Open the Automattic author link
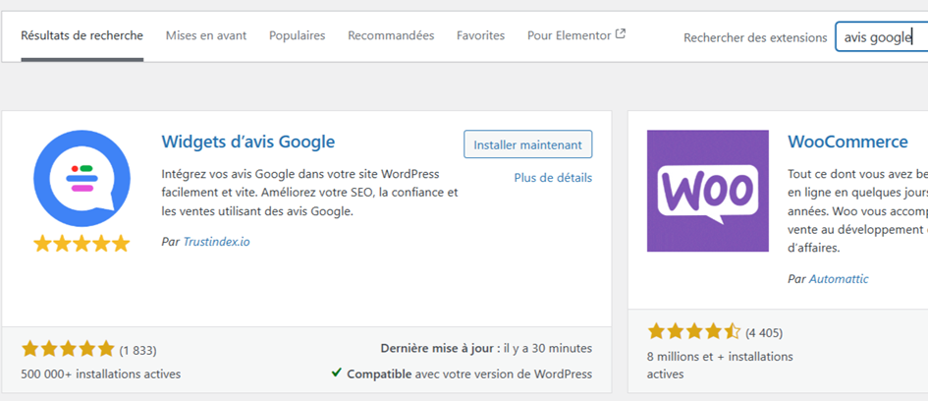Viewport: 928px width, 401px height. tap(839, 278)
